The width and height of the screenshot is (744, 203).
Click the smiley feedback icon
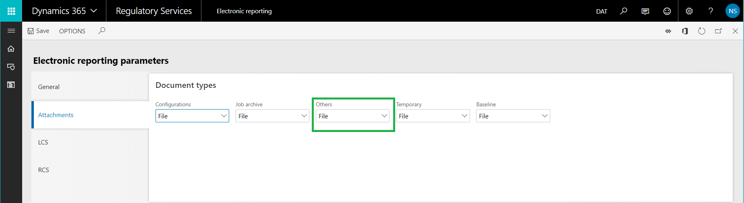[x=667, y=11]
